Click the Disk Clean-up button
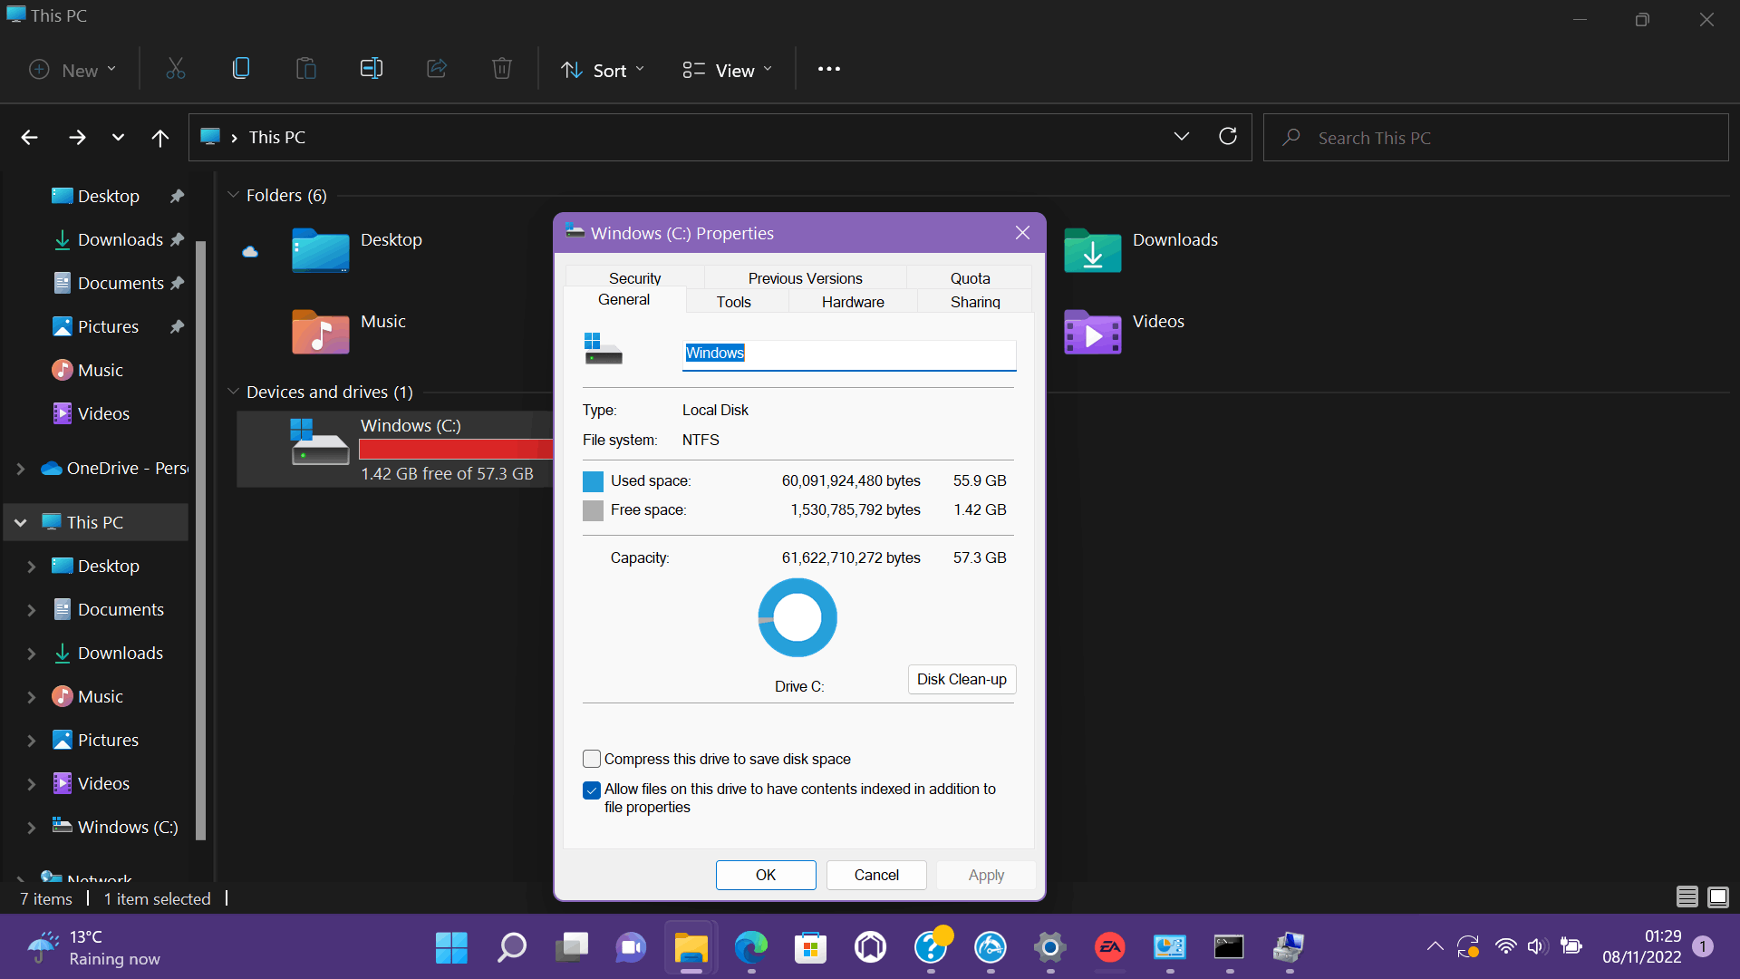Image resolution: width=1740 pixels, height=979 pixels. click(x=962, y=680)
